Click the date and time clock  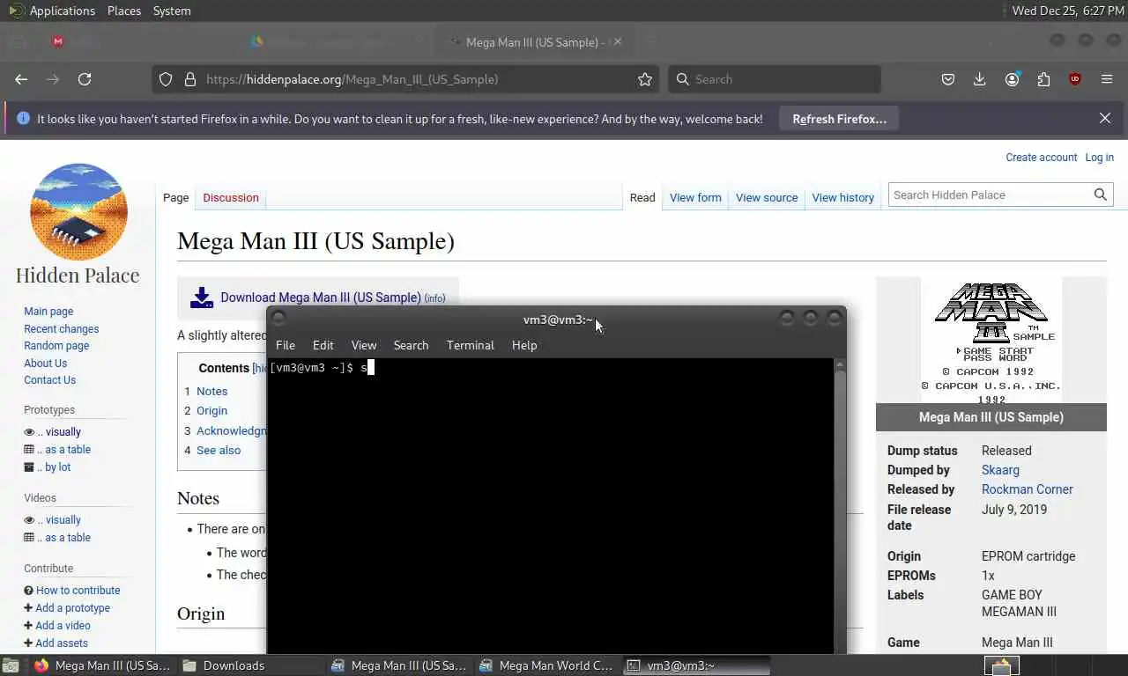point(1068,11)
